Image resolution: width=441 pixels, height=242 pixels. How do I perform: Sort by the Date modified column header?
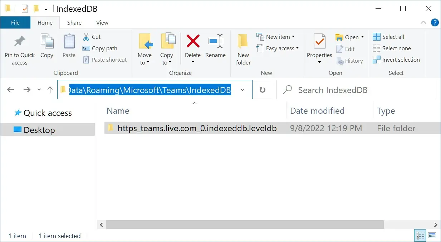(x=329, y=110)
